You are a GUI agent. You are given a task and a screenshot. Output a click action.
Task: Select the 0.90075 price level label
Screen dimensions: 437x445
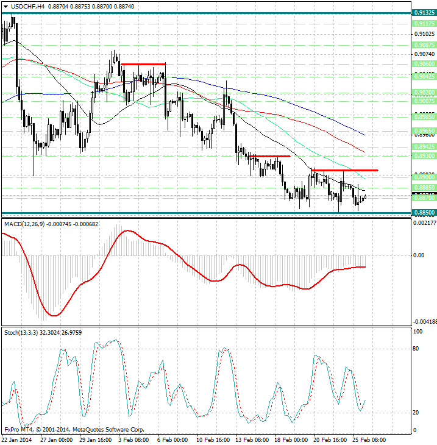click(424, 101)
